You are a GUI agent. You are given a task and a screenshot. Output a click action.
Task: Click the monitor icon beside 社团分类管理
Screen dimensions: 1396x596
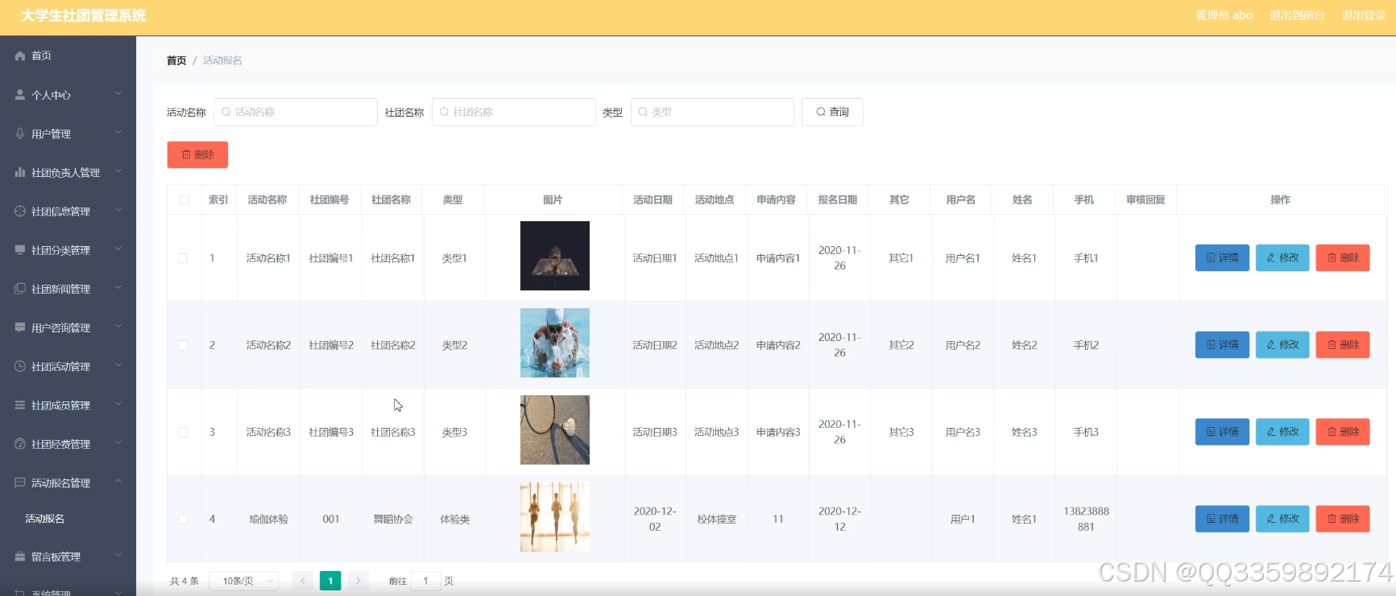tap(20, 249)
